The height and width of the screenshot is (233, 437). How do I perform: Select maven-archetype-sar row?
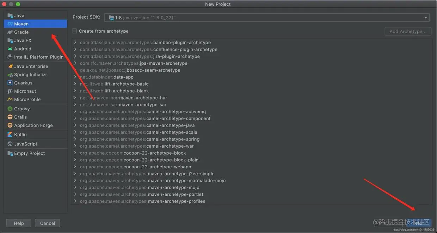tap(252, 105)
